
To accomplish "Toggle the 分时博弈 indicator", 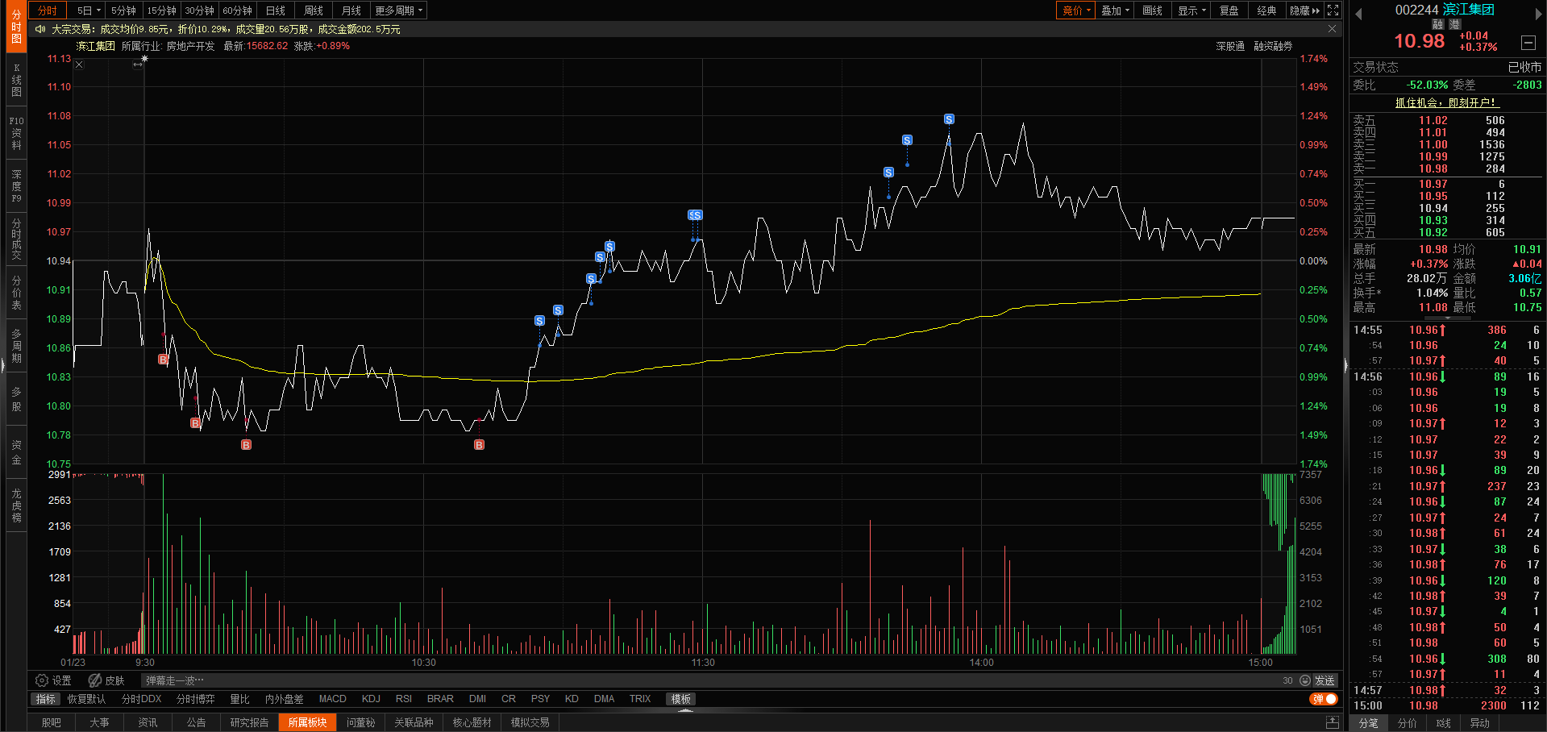I will [x=196, y=699].
